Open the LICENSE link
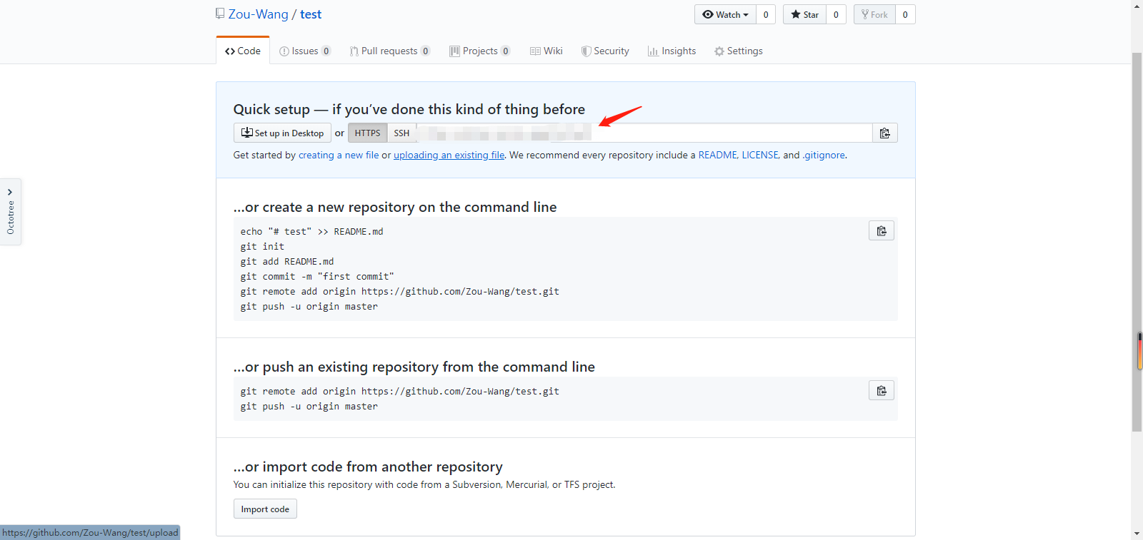 (759, 155)
